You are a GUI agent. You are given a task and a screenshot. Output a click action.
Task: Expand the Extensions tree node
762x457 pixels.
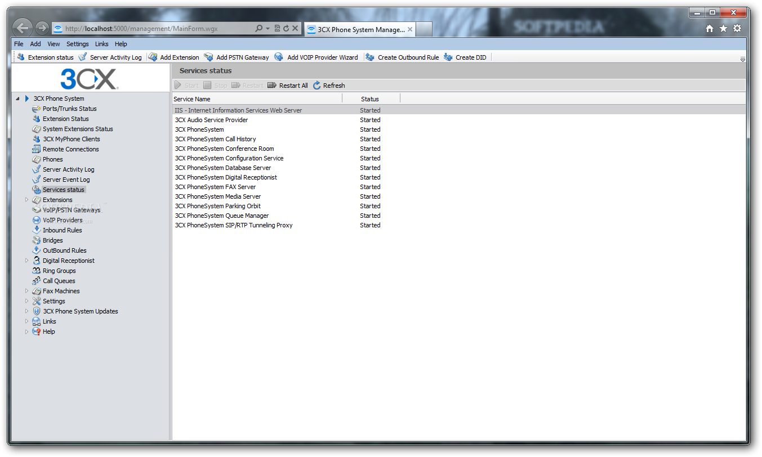click(26, 200)
